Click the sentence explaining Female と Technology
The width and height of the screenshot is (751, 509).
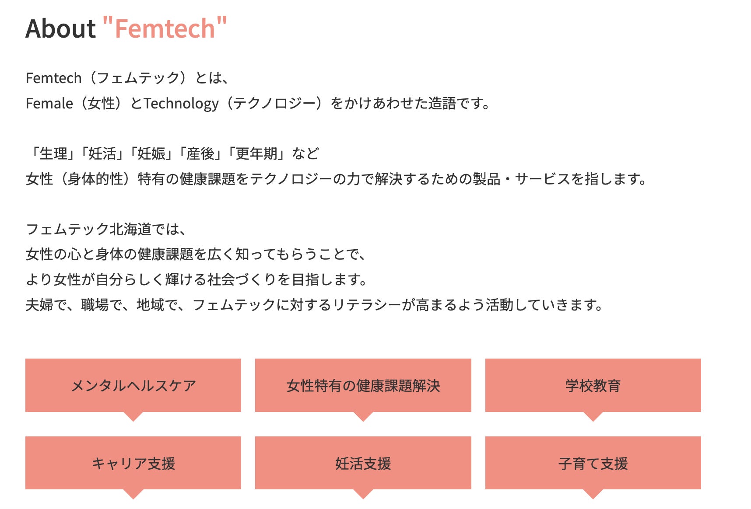point(257,103)
